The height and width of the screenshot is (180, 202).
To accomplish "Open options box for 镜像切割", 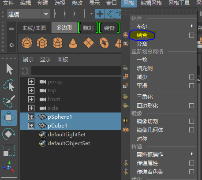I will [191, 121].
